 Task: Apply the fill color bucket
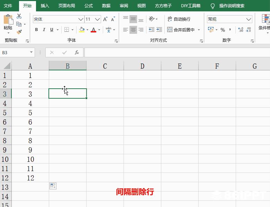point(82,30)
